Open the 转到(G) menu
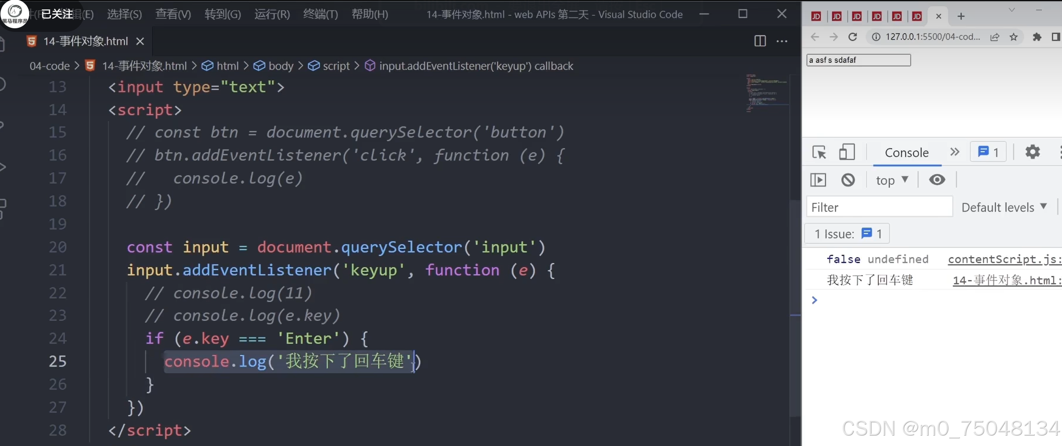1062x446 pixels. pyautogui.click(x=222, y=14)
